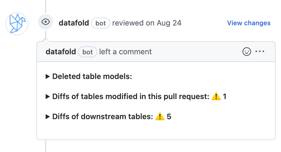281x152 pixels.
Task: Open the three-dot comment options menu
Action: click(x=260, y=52)
